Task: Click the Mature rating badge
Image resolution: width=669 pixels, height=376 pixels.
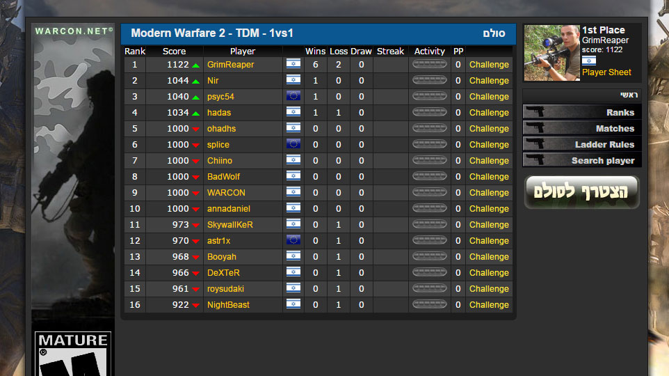Action: [73, 354]
